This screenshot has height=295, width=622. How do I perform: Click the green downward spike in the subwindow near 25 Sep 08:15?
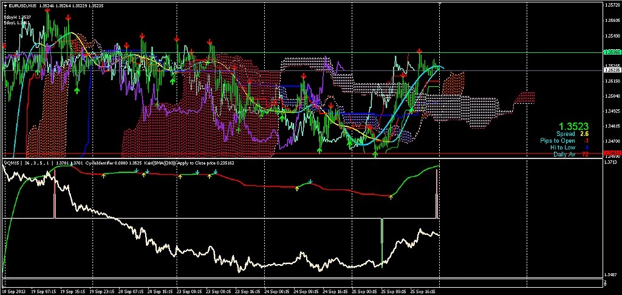pyautogui.click(x=382, y=243)
